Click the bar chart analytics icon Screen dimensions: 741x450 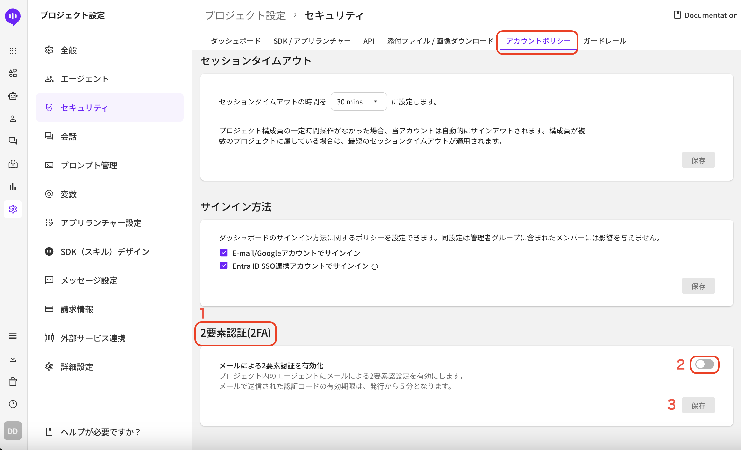(13, 186)
